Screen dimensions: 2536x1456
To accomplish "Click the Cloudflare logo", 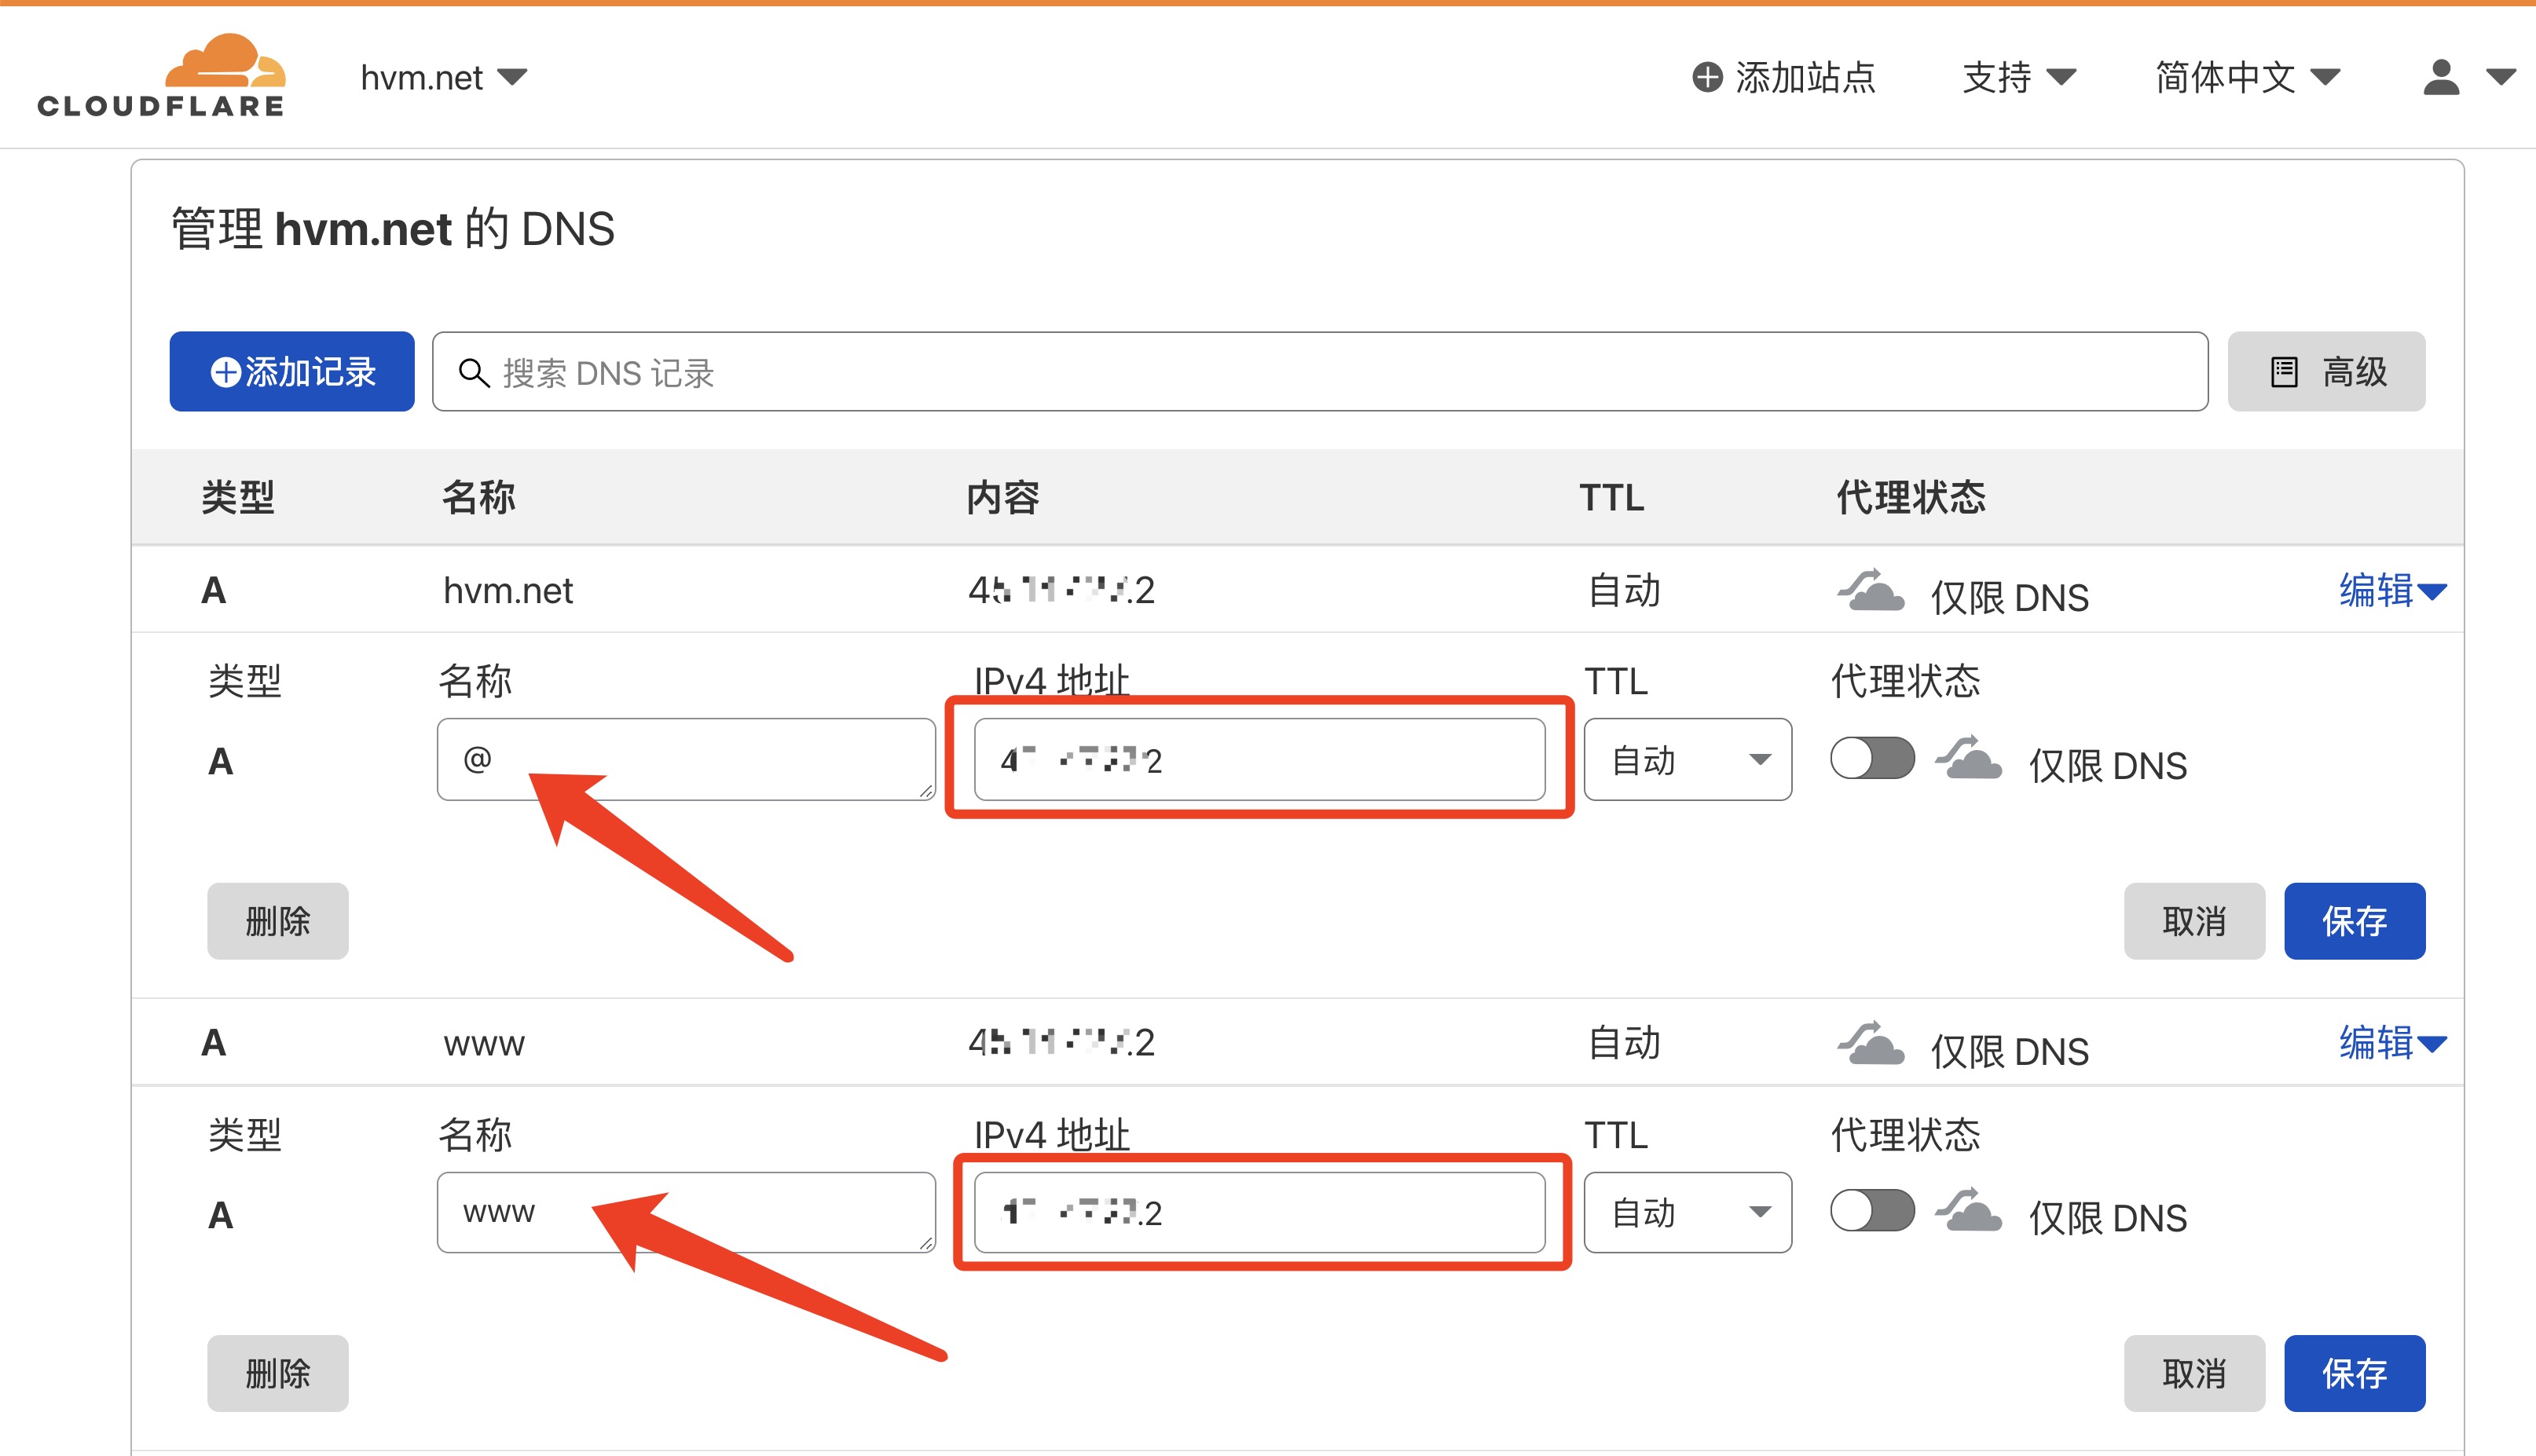I will (x=162, y=76).
